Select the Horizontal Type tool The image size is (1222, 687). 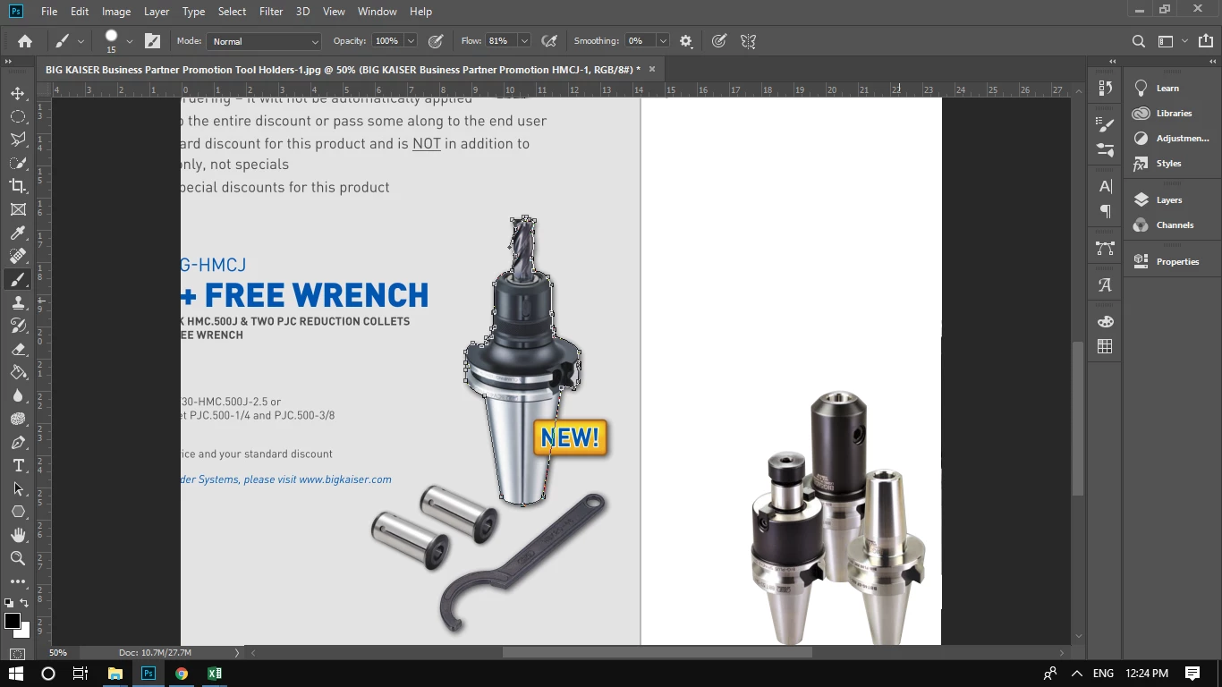click(18, 465)
